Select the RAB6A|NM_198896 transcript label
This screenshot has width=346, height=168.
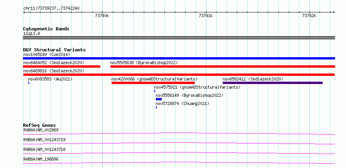(x=41, y=159)
